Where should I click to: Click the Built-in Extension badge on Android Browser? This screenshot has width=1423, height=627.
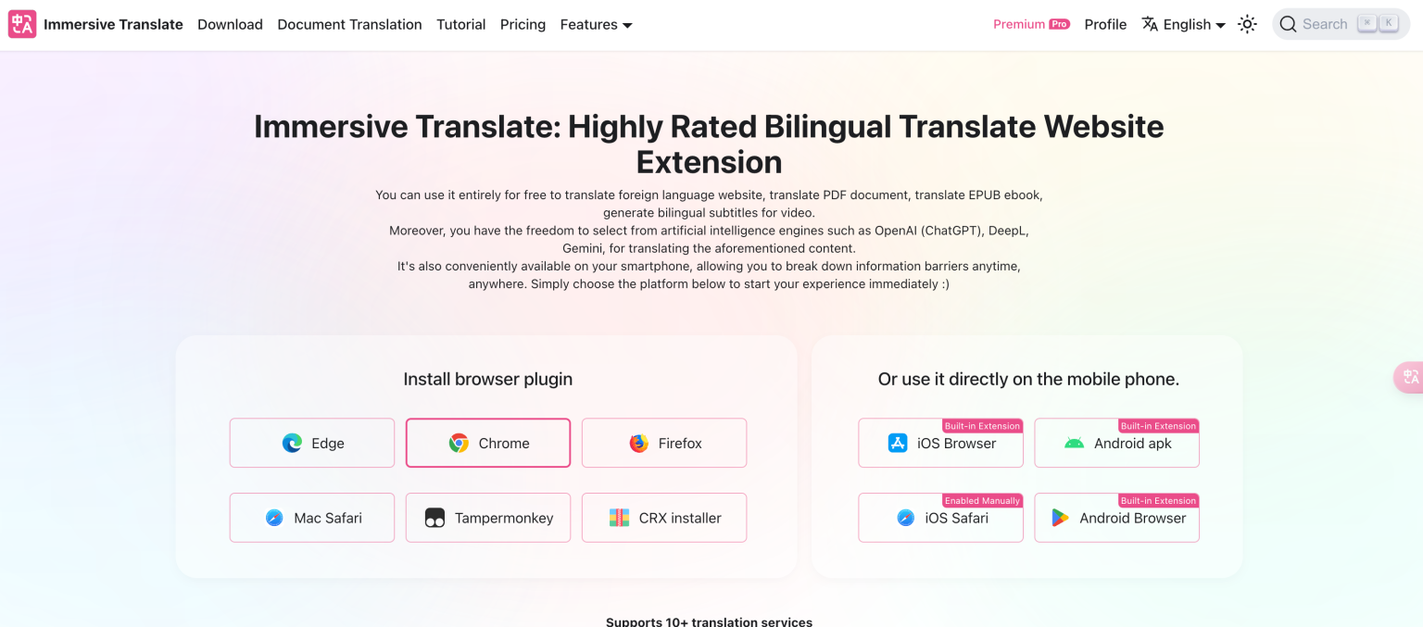pos(1158,500)
